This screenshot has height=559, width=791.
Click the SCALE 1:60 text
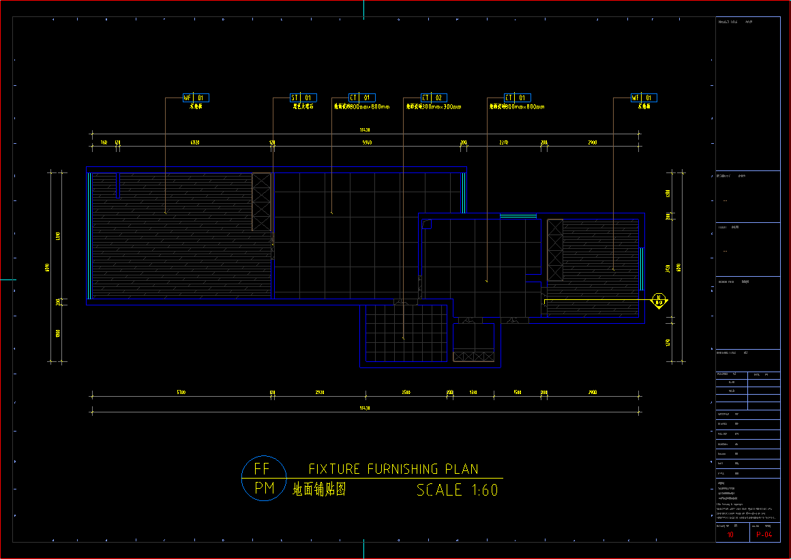pyautogui.click(x=457, y=490)
